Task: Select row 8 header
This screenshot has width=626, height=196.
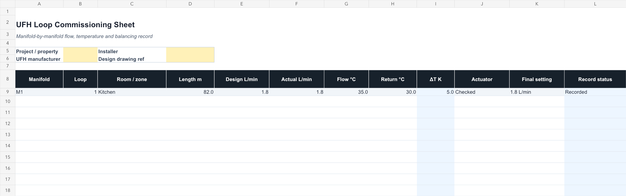Action: pos(8,79)
